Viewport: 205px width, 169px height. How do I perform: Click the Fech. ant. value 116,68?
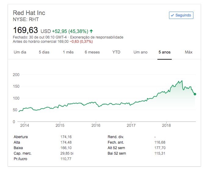(x=160, y=142)
